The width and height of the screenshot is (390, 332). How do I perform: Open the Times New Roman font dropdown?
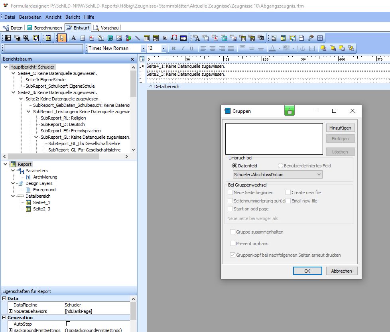coord(143,49)
